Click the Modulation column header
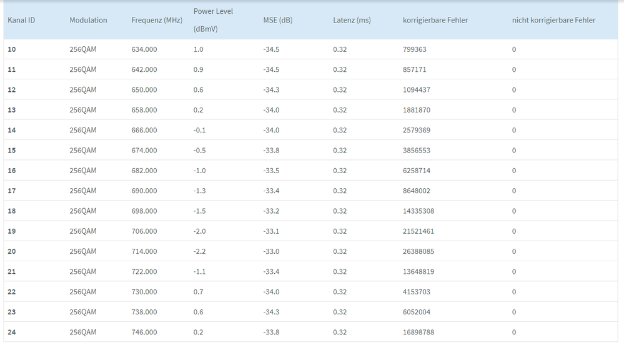 (x=88, y=20)
